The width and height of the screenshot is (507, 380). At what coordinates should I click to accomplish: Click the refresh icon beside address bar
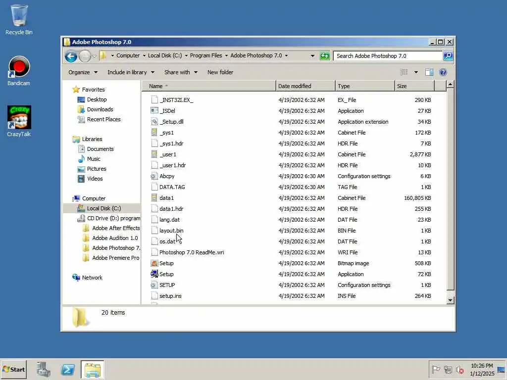tap(325, 56)
